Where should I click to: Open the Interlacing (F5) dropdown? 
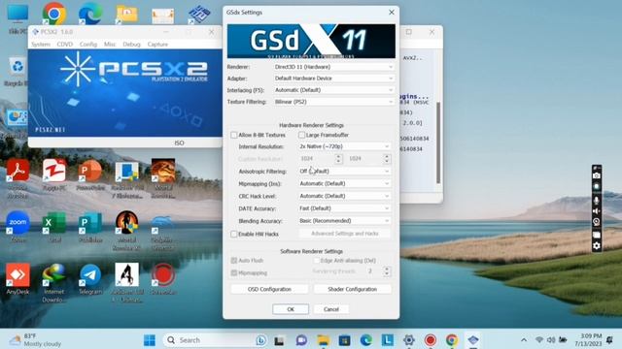(333, 90)
